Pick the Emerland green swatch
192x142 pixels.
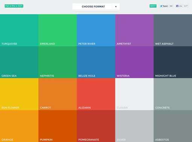click(58, 30)
